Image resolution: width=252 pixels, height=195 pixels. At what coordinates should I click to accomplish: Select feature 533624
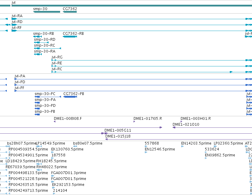click(212, 149)
